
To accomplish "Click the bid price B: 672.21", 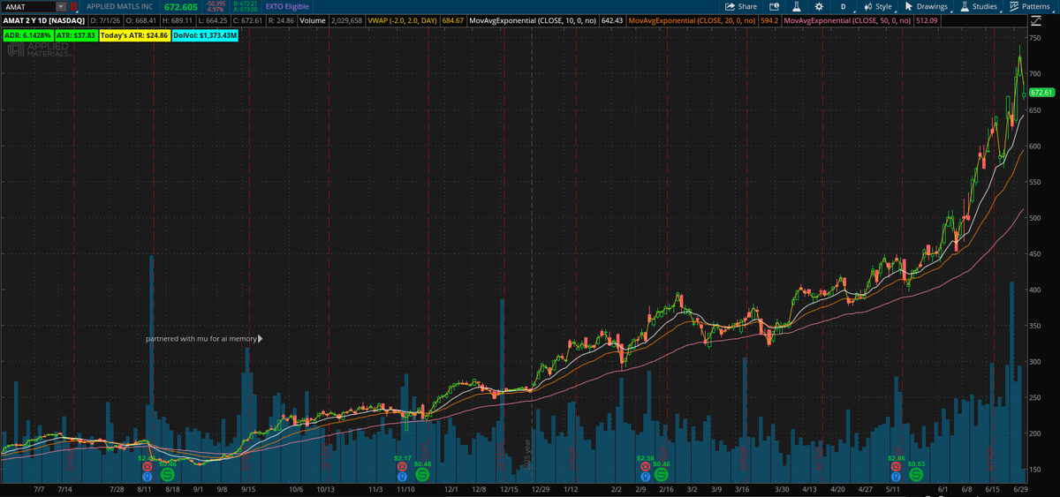I will [246, 4].
